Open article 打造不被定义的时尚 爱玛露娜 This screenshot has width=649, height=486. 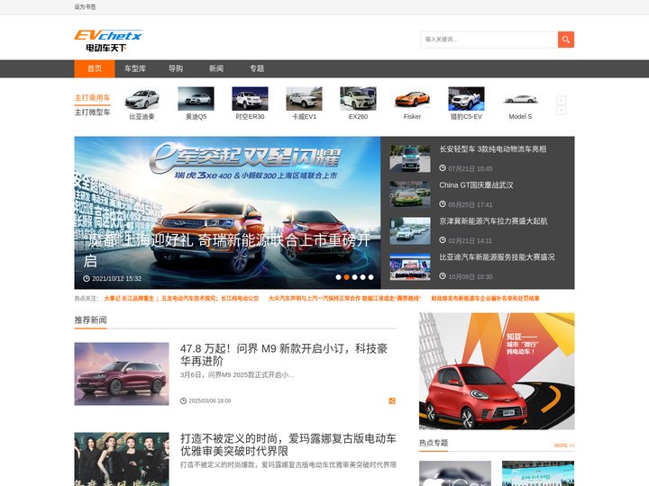tap(288, 445)
